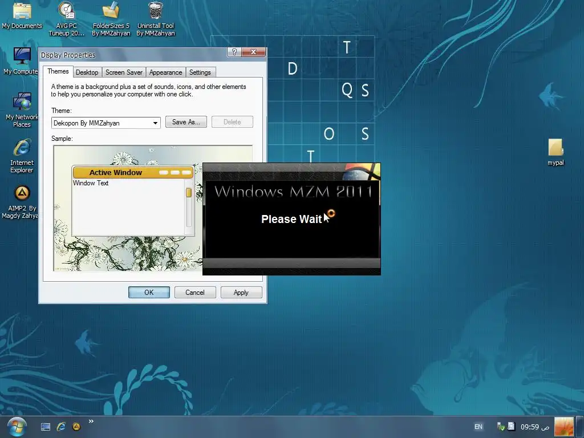584x438 pixels.
Task: Click the sample window scrollbar thumb
Action: [x=189, y=193]
